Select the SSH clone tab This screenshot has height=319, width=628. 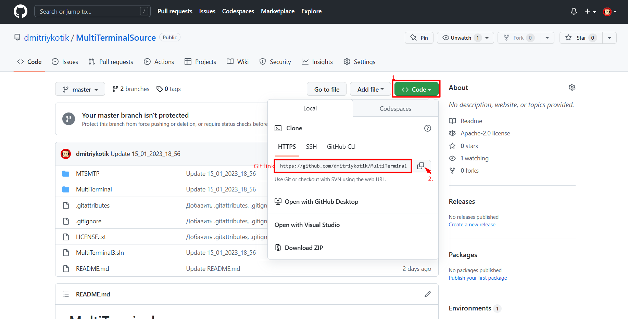[x=311, y=146]
